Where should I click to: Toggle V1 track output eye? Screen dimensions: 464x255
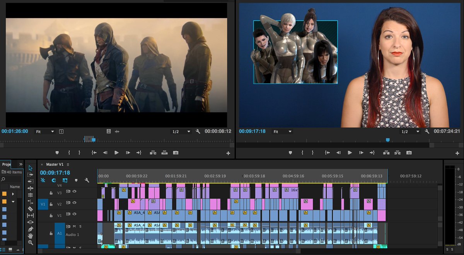[x=74, y=214]
